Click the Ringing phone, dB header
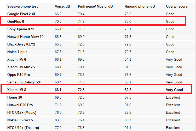Image resolution: width=196 pixels, height=131 pixels. click(140, 6)
